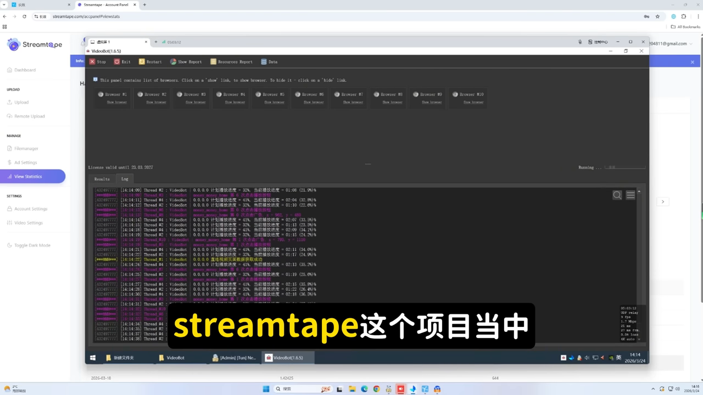Show browser for Browser #8

coord(393,102)
